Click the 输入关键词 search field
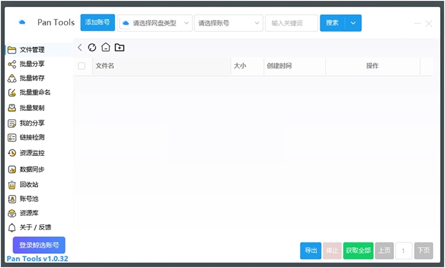Viewport: 445px width, 268px height. [x=291, y=23]
